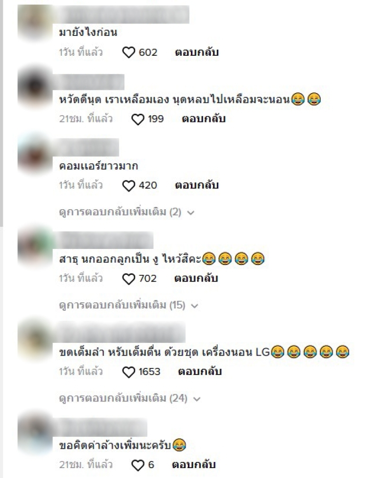Like the comment with 199 likes
This screenshot has width=378, height=478.
(x=138, y=119)
